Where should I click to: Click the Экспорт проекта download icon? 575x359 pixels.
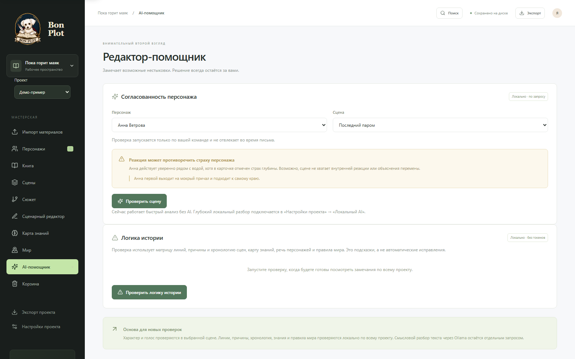point(14,312)
